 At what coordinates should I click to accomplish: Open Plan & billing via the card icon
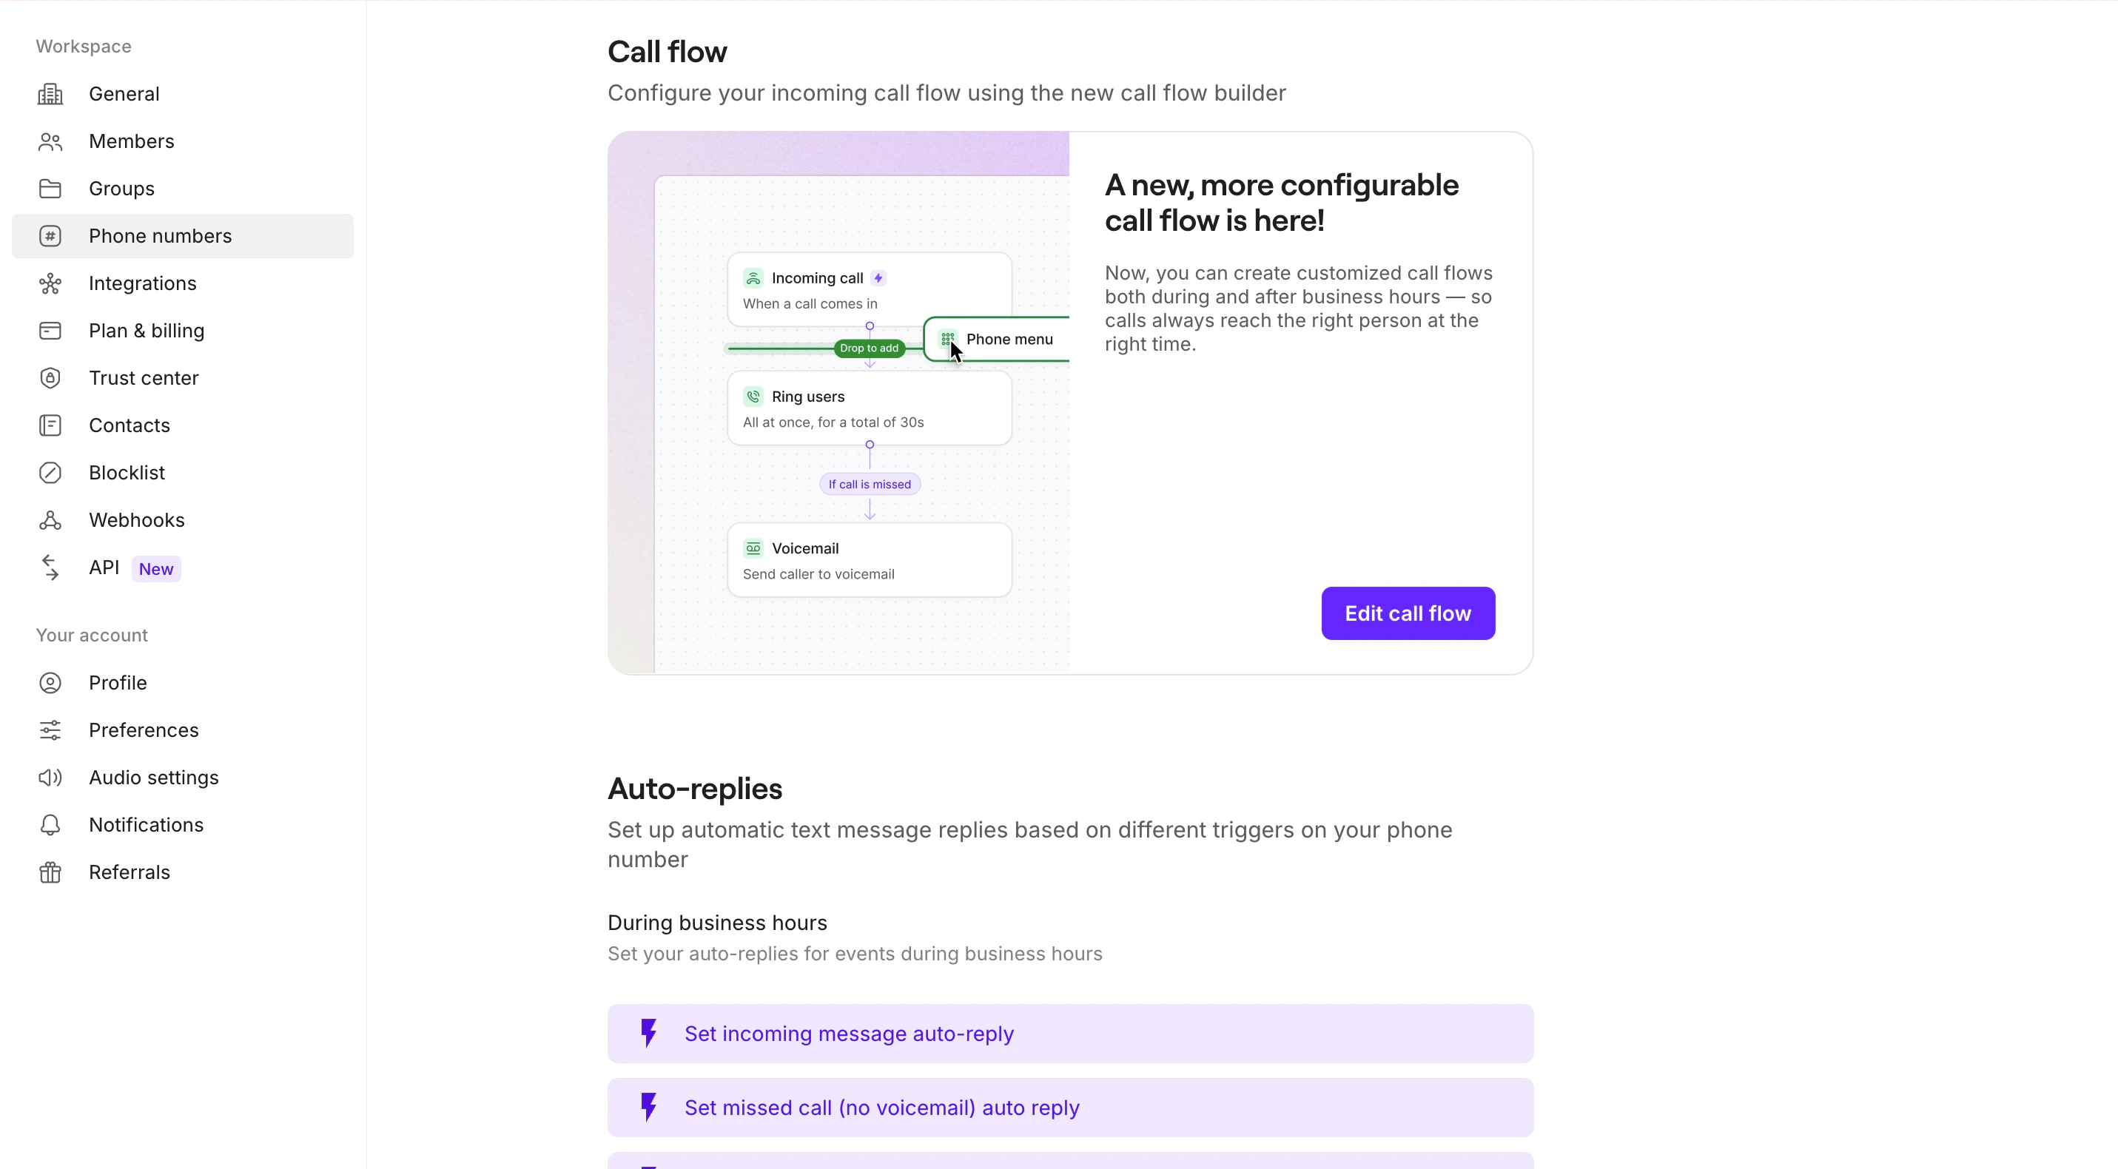click(50, 331)
